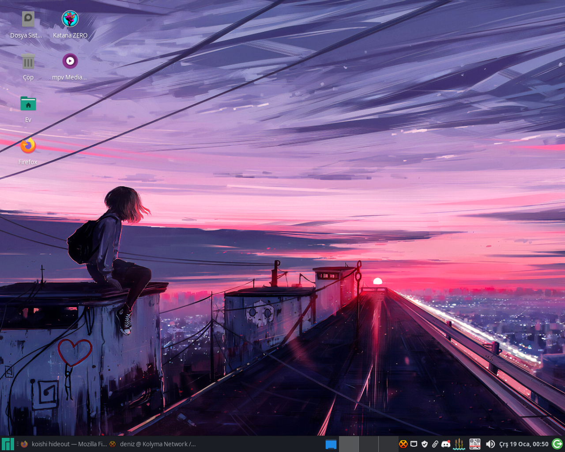Open the cattail reeds tray icon
565x452 pixels.
tap(459, 444)
